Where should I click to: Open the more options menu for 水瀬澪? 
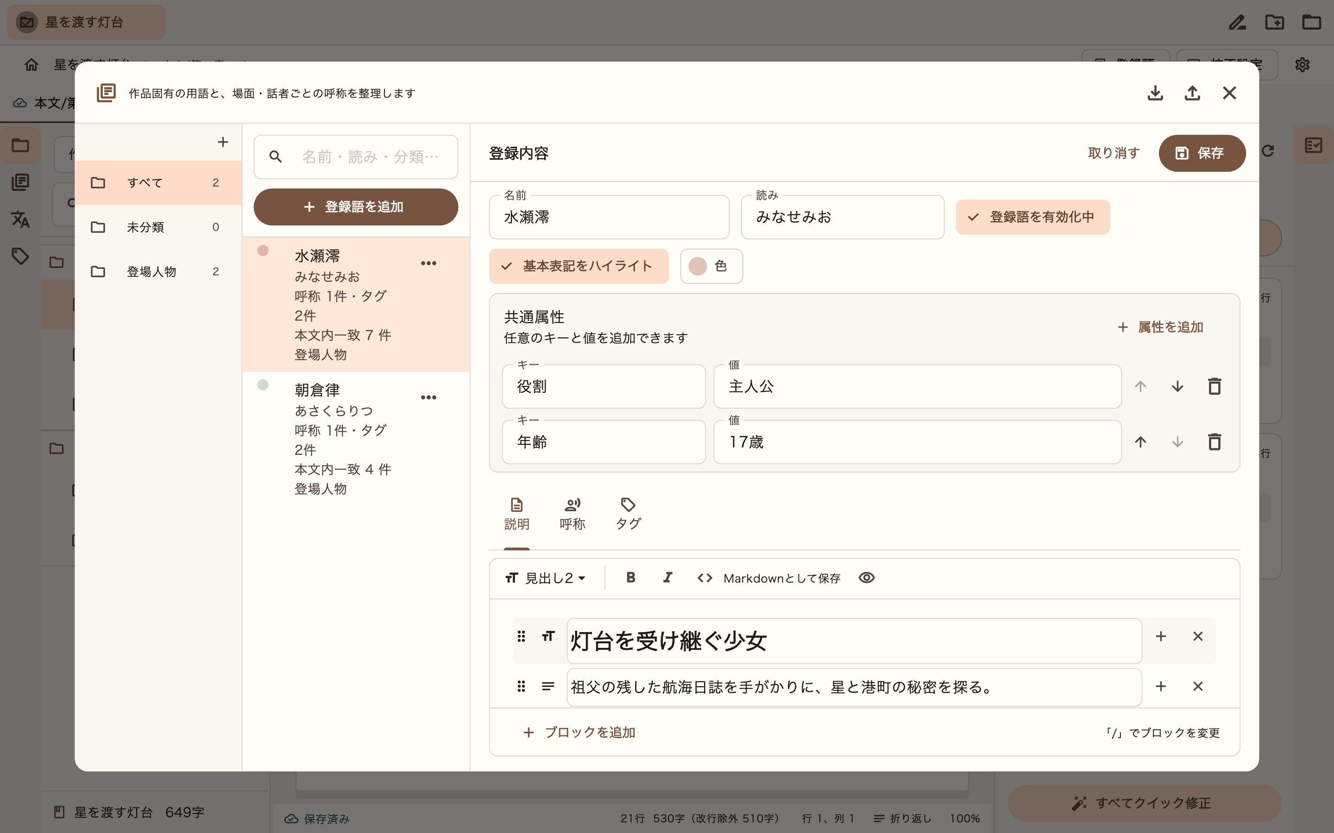[x=428, y=263]
